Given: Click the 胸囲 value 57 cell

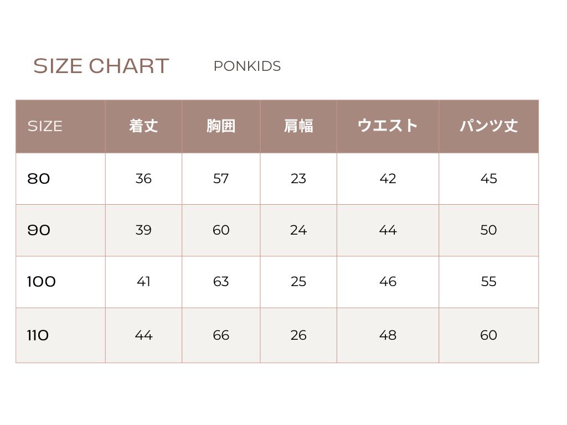Looking at the screenshot, I should pos(221,179).
